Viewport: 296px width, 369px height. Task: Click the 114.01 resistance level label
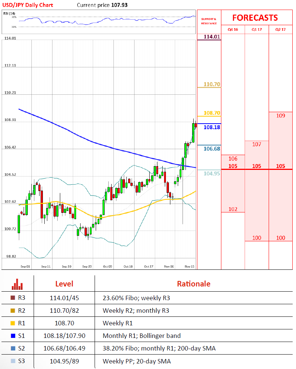(x=212, y=37)
